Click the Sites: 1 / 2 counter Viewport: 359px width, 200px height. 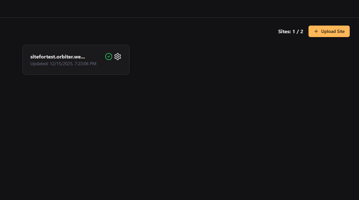(291, 31)
